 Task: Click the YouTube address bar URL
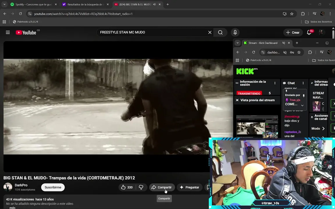83,14
